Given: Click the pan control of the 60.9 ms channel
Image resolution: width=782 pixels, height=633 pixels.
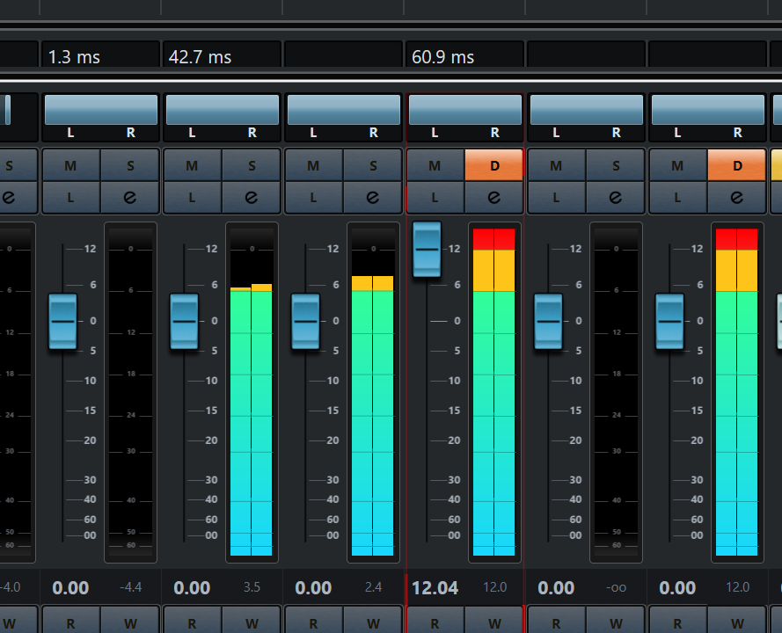Looking at the screenshot, I should [465, 110].
